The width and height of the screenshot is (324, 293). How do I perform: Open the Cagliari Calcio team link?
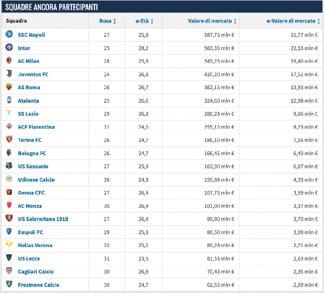point(36,272)
